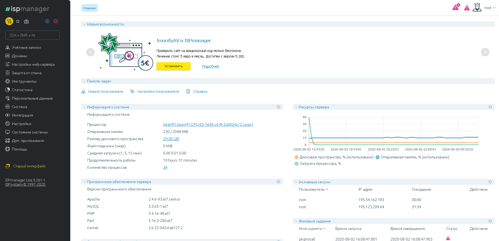
Task: Open the process count 34 link
Action: (x=165, y=168)
